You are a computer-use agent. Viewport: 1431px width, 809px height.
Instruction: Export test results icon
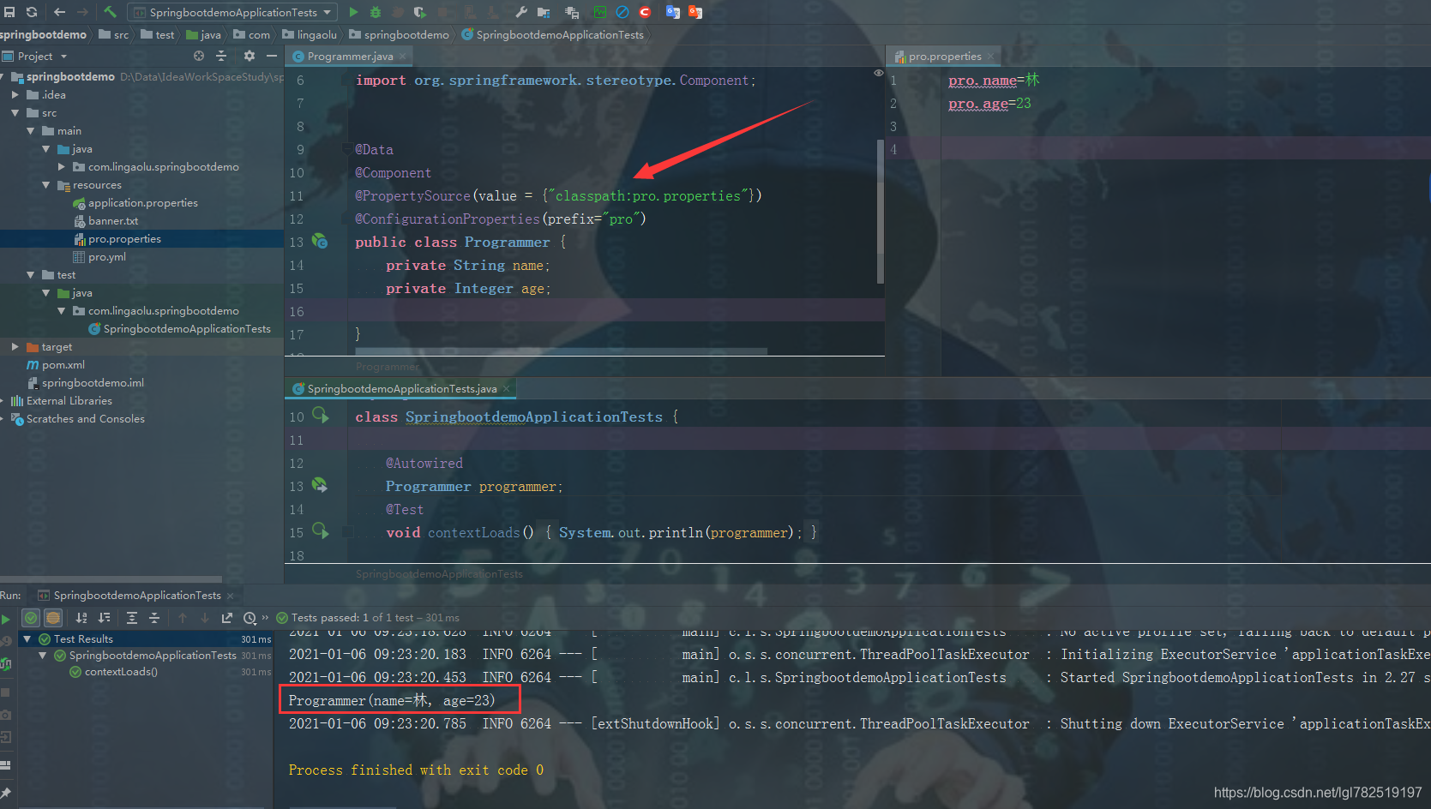(x=227, y=618)
